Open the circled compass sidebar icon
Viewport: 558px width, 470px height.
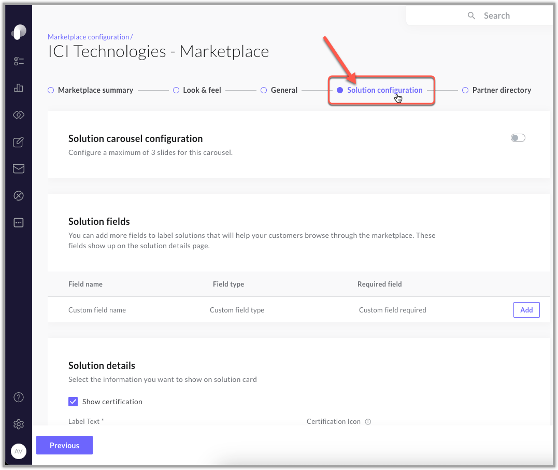(19, 195)
